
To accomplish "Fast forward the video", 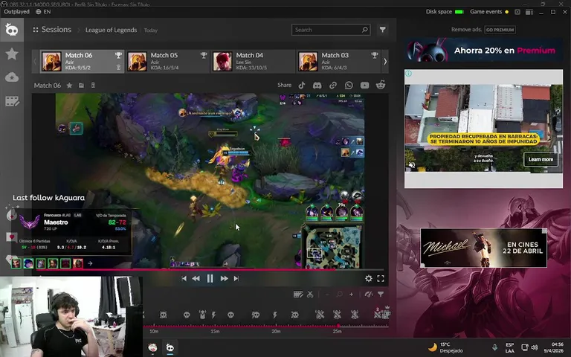I will click(224, 278).
